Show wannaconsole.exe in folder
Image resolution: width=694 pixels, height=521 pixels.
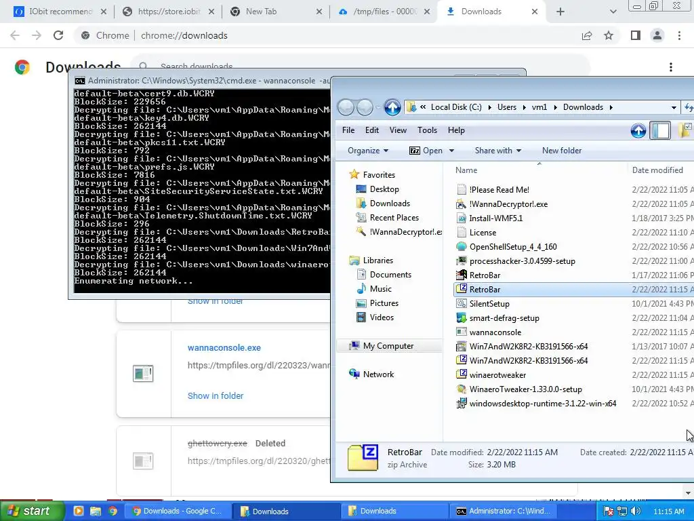click(216, 395)
